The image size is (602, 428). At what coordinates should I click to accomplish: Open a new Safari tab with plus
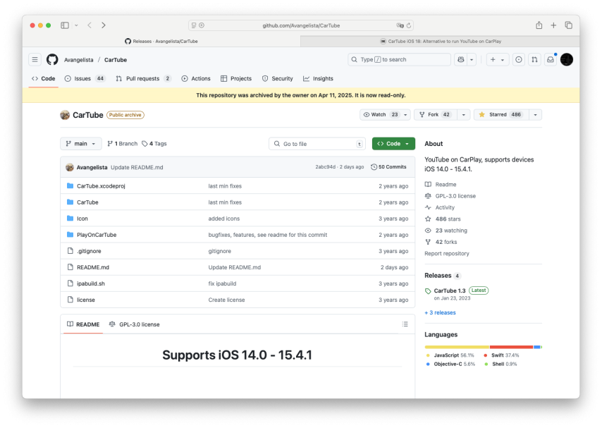[553, 25]
